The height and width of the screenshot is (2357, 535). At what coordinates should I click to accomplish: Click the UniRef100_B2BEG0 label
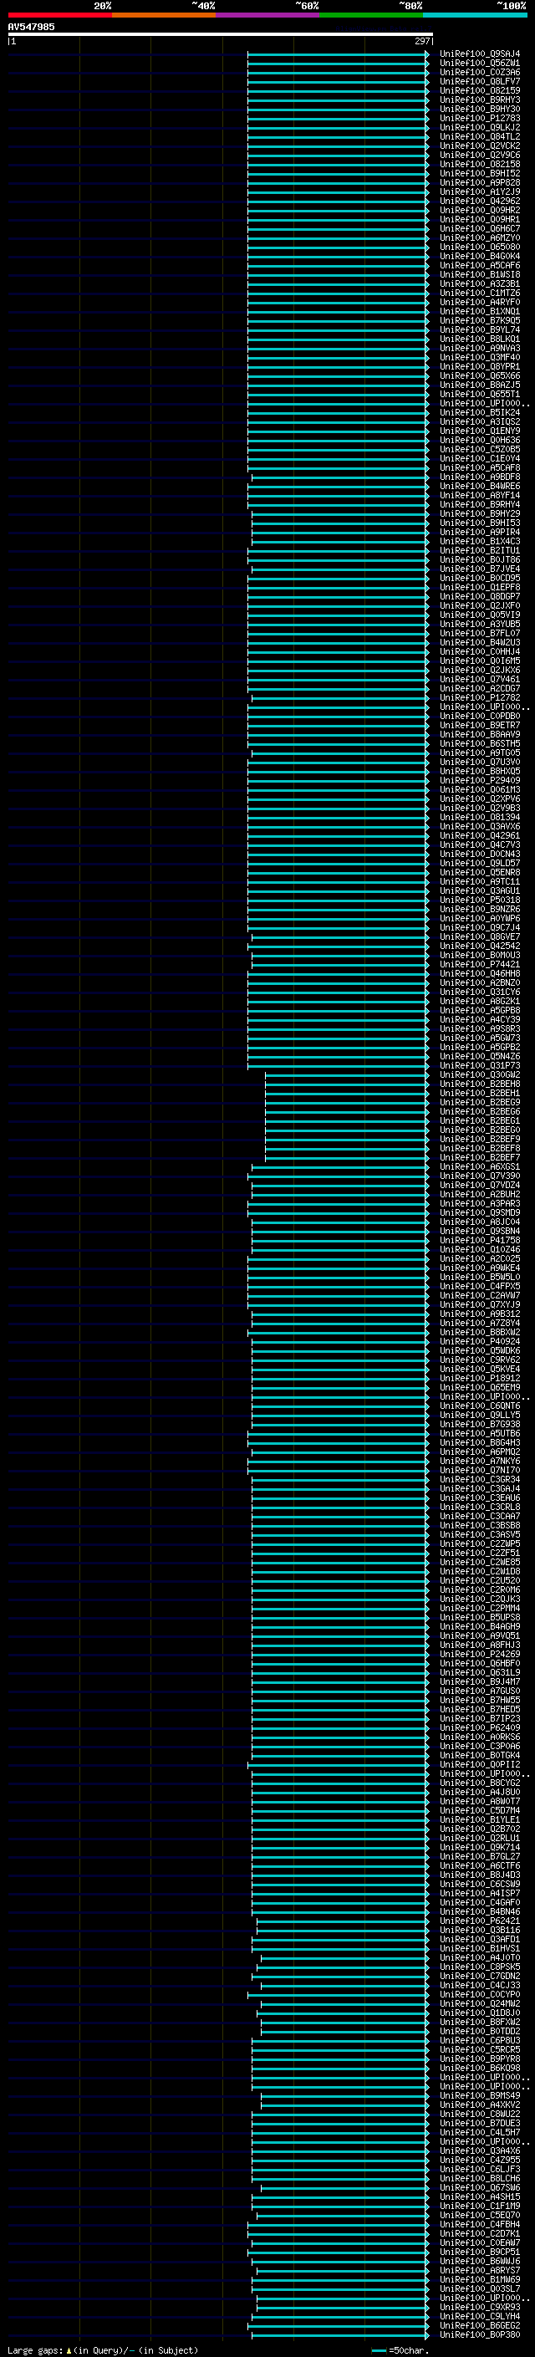point(479,1130)
